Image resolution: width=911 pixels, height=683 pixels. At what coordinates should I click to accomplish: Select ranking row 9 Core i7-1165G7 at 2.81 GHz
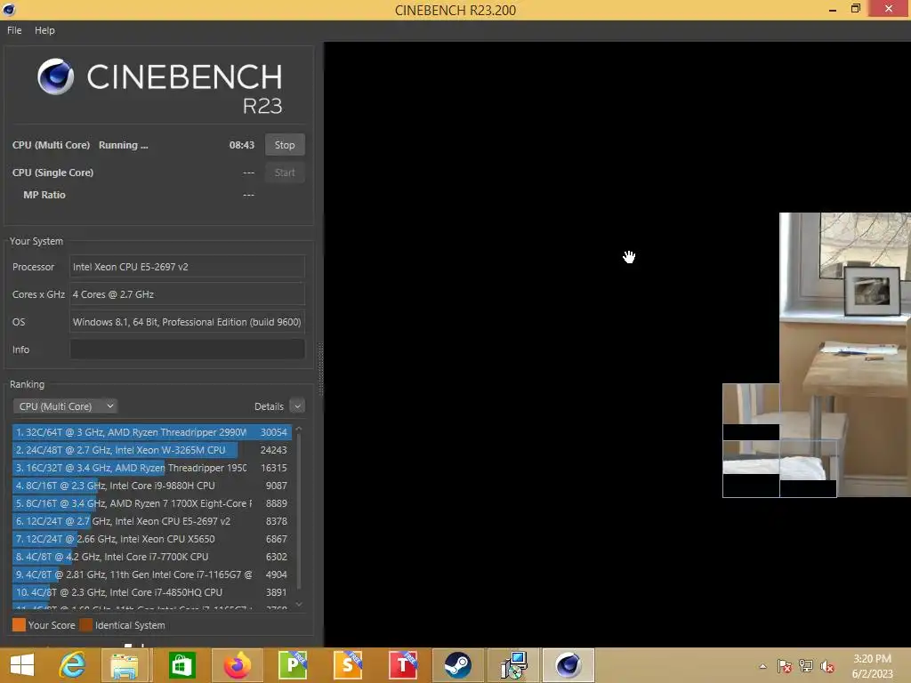tap(151, 575)
